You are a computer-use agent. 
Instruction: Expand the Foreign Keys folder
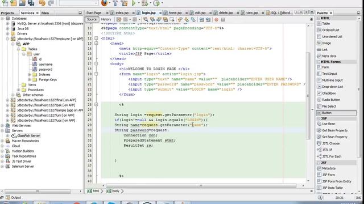(29, 79)
